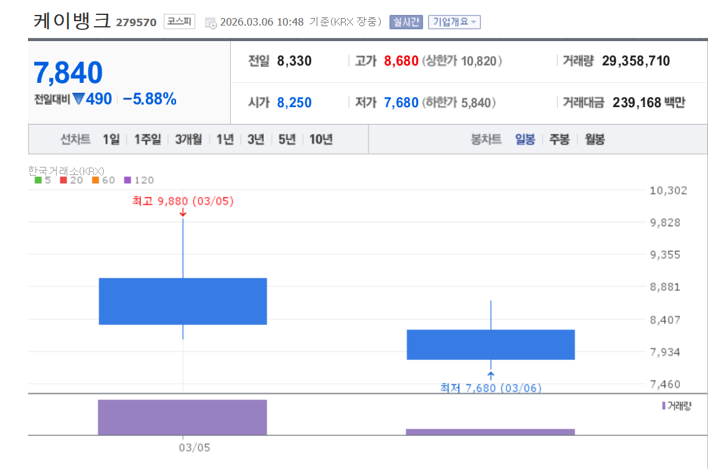
Task: Click the stock code 279570
Action: [x=136, y=22]
